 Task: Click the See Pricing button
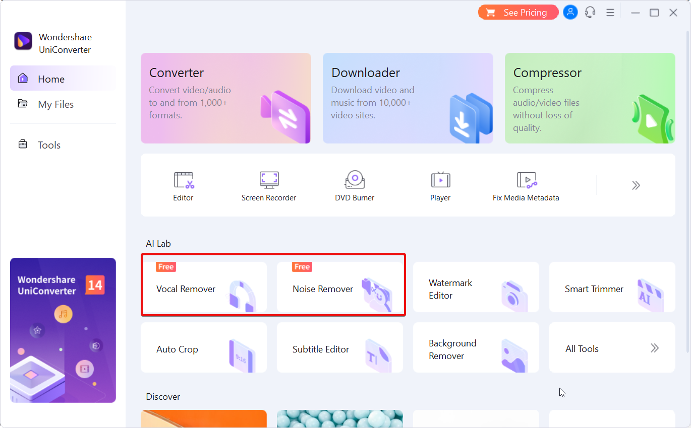518,13
